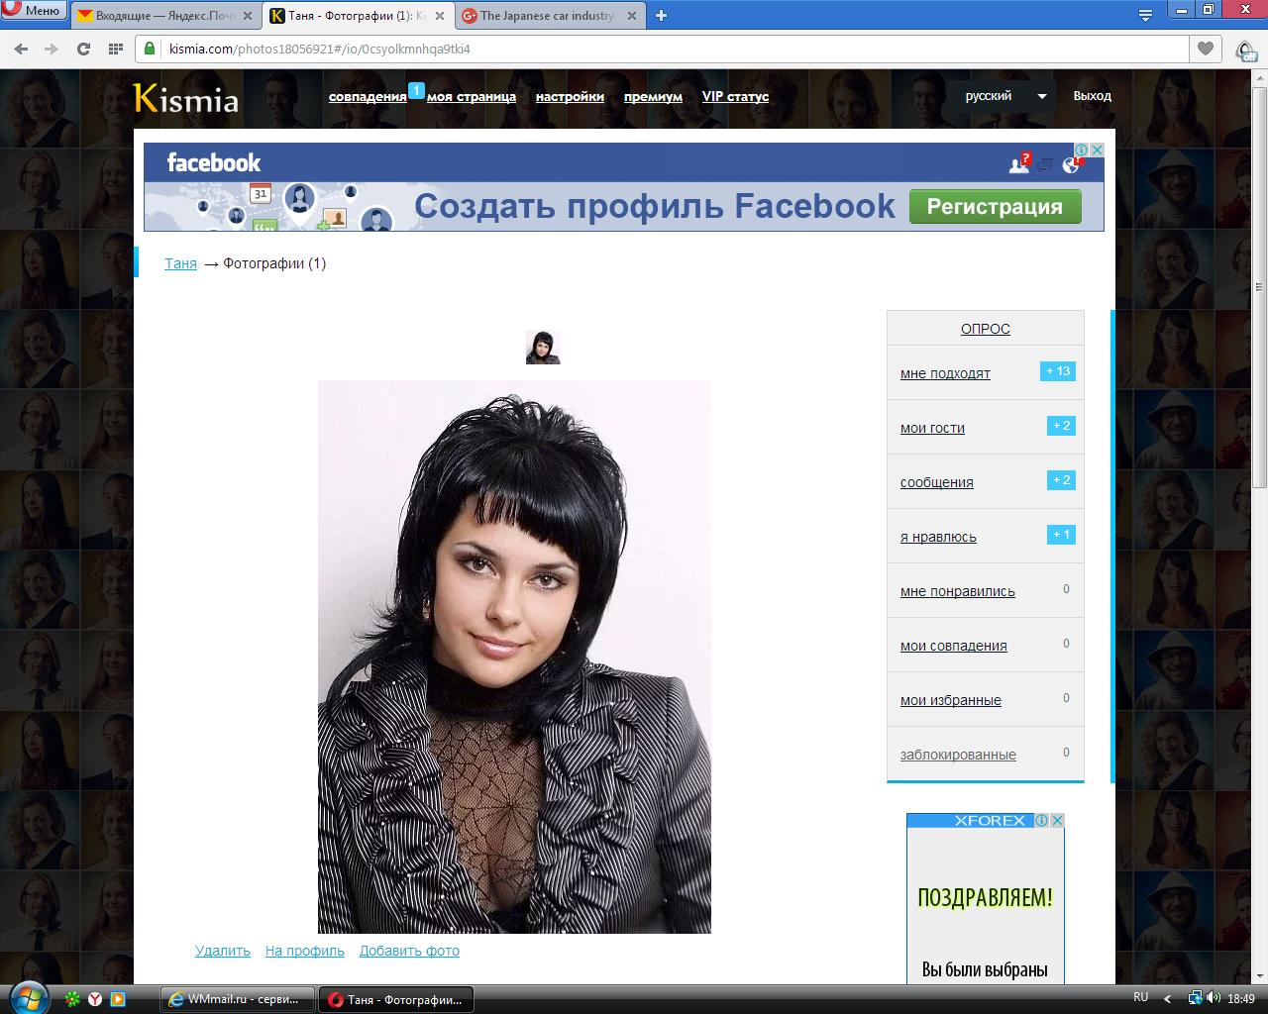Click the Facebook ad friend requests icon

pos(1018,164)
